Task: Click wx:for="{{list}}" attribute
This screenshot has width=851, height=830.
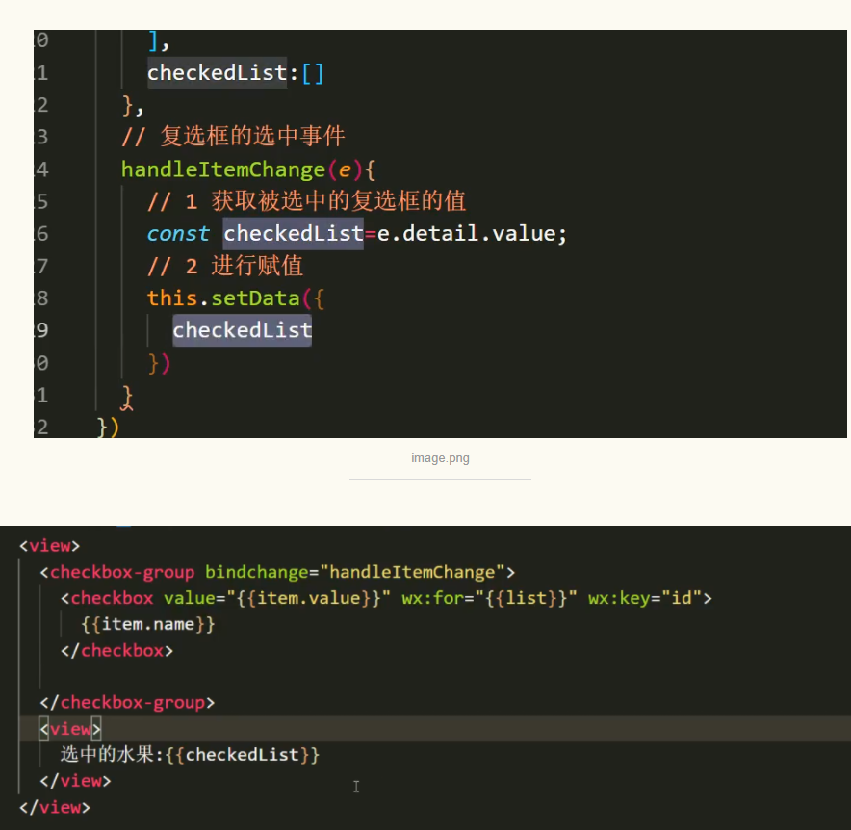Action: (x=489, y=598)
